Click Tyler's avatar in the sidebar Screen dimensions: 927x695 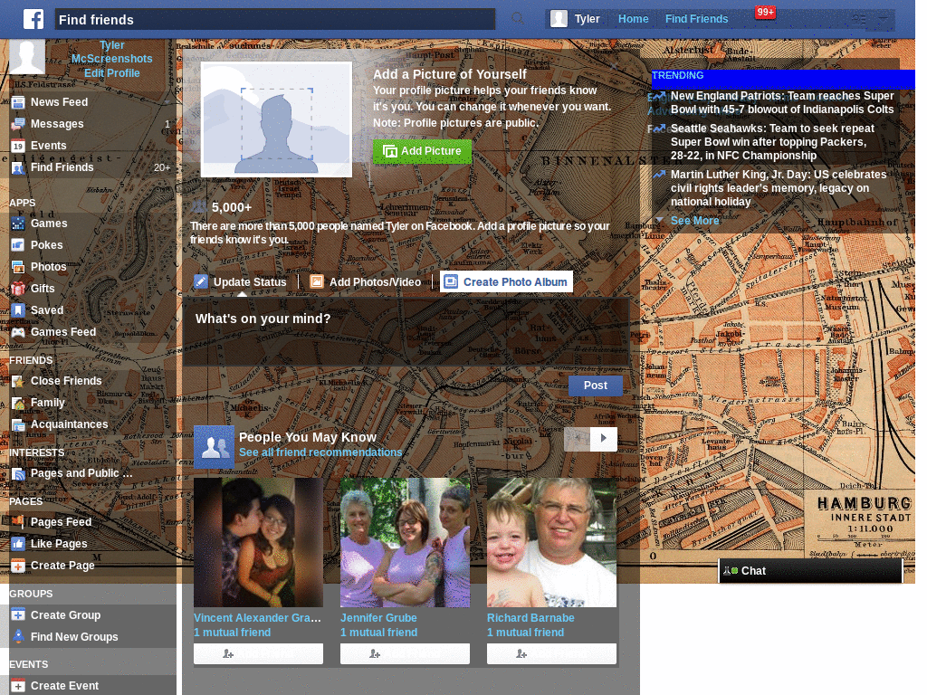26,57
